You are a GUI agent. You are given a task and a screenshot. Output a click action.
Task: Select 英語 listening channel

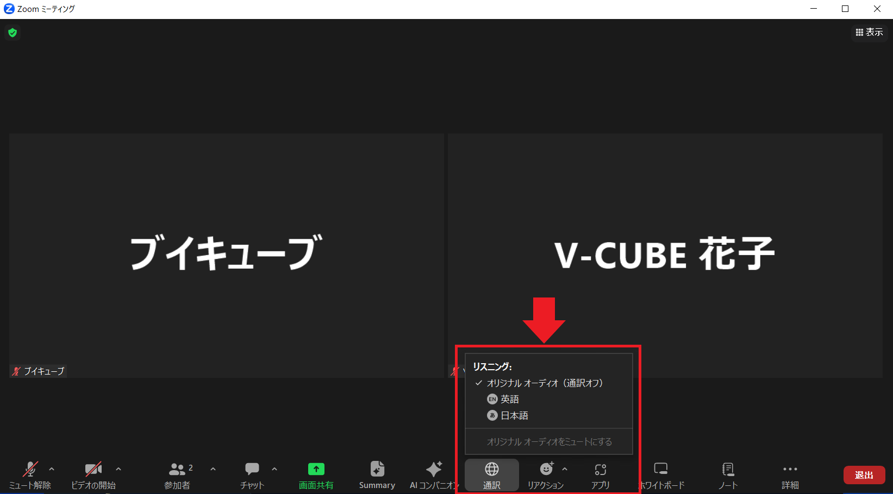click(x=549, y=399)
